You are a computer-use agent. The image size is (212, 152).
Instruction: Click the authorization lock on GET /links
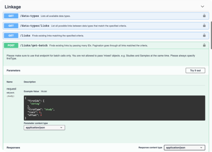point(204,35)
